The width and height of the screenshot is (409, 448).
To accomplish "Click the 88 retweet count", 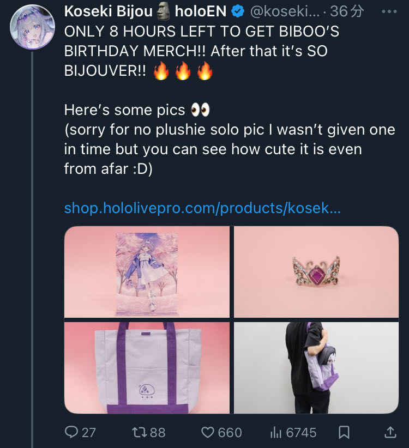I will [x=158, y=433].
